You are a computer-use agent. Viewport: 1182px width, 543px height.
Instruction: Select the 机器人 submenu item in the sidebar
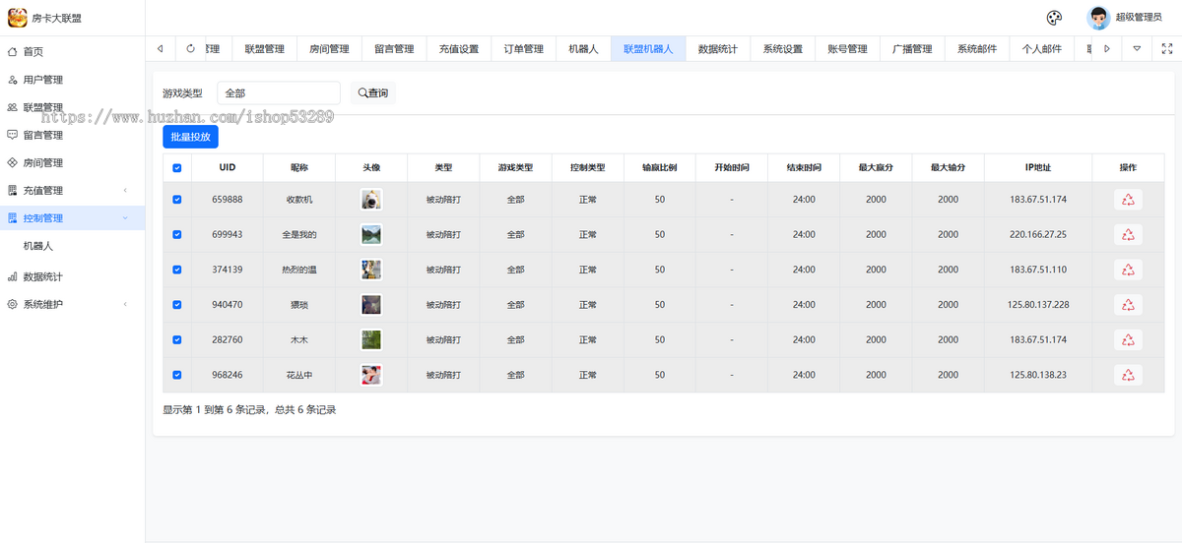coord(72,246)
